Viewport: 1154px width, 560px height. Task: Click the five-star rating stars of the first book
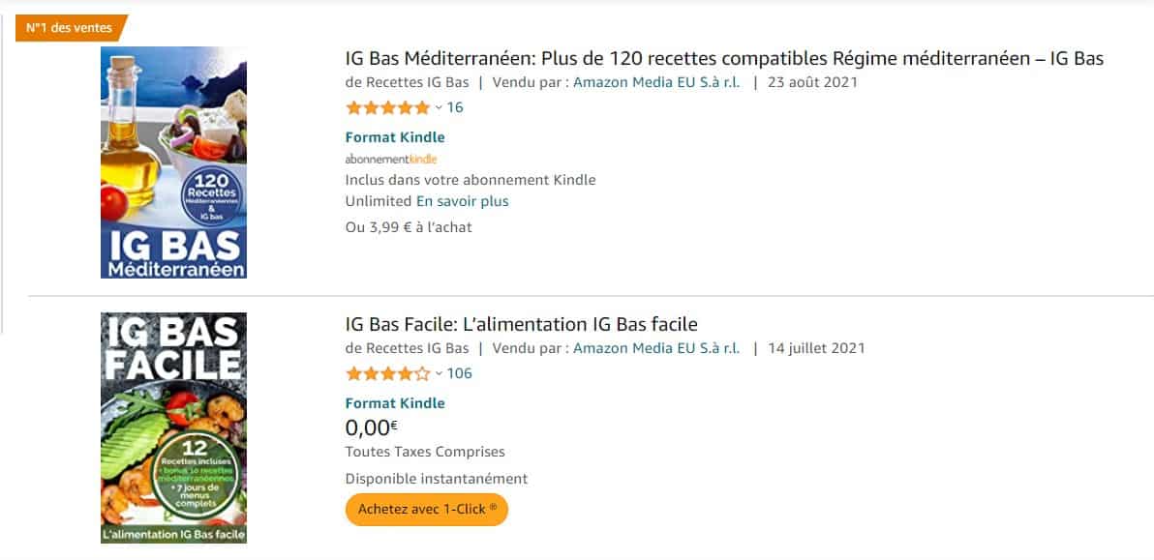pos(386,107)
